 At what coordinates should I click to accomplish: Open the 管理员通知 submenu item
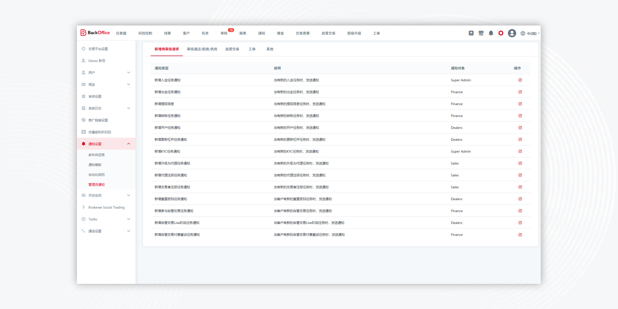97,185
